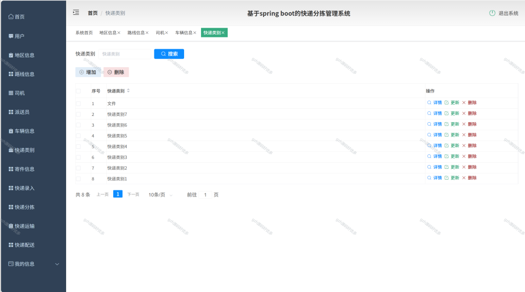Click the 快递类别 search input field

coord(125,54)
